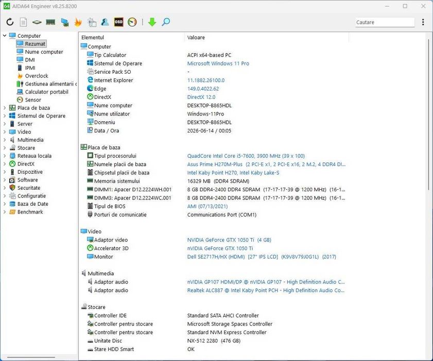Click the Data / Ora row

click(x=213, y=130)
